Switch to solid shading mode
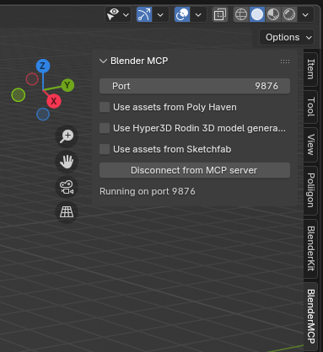 (x=257, y=14)
